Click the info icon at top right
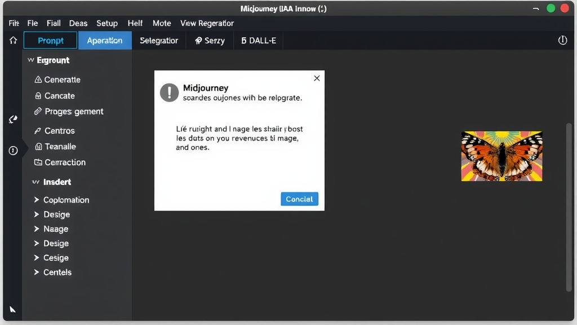 coord(562,41)
